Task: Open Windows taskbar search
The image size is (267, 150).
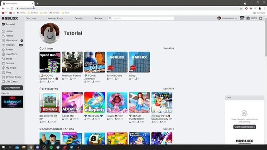Action: (10, 147)
